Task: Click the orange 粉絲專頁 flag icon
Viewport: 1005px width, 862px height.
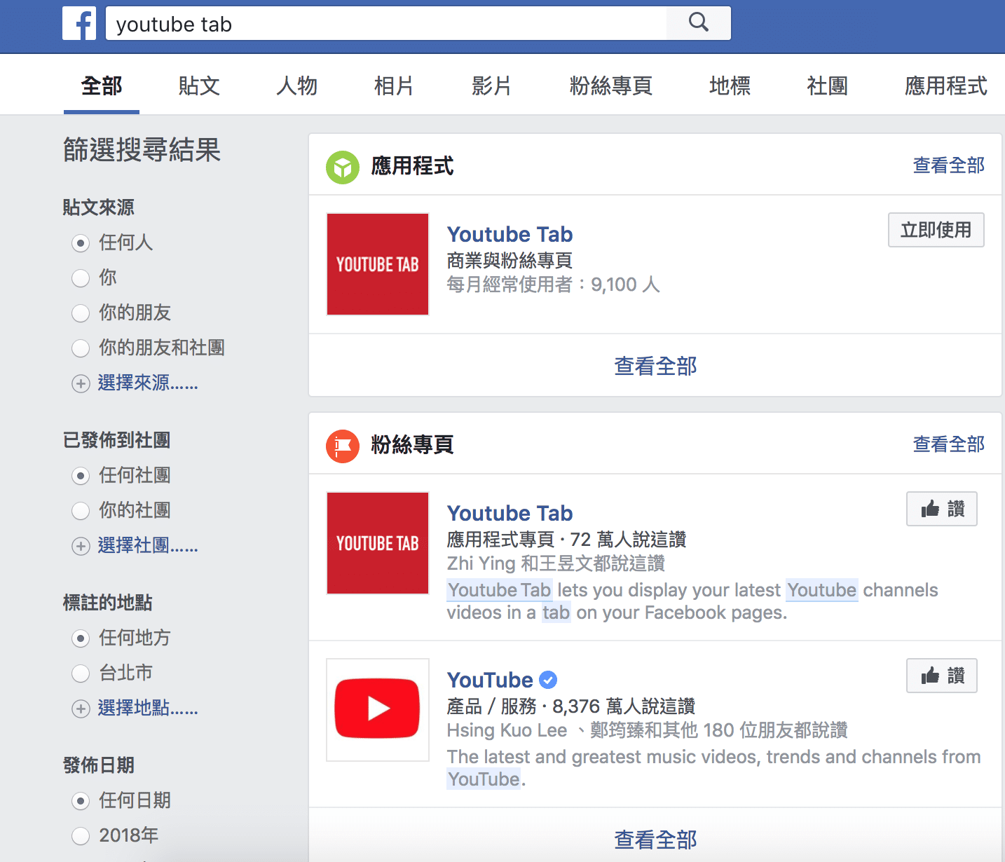Action: pos(343,446)
